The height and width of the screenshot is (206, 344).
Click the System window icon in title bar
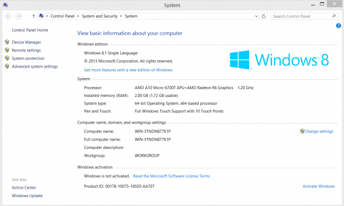[5, 5]
